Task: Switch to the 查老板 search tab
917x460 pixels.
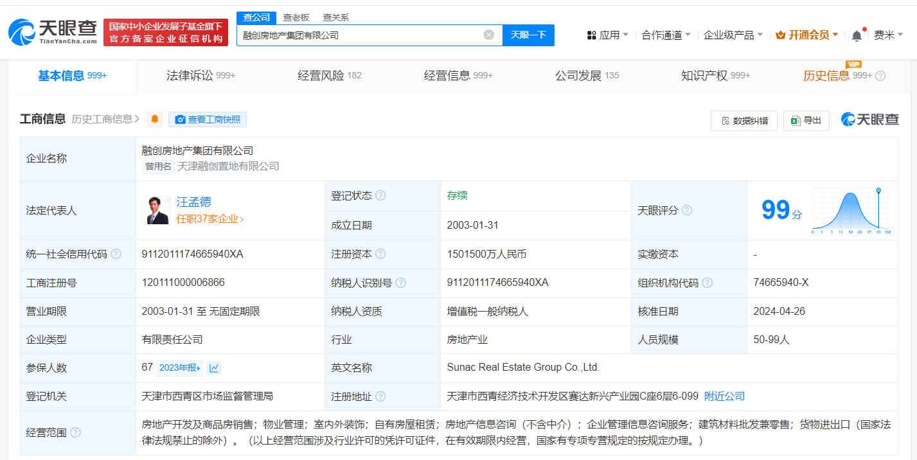Action: pos(296,17)
